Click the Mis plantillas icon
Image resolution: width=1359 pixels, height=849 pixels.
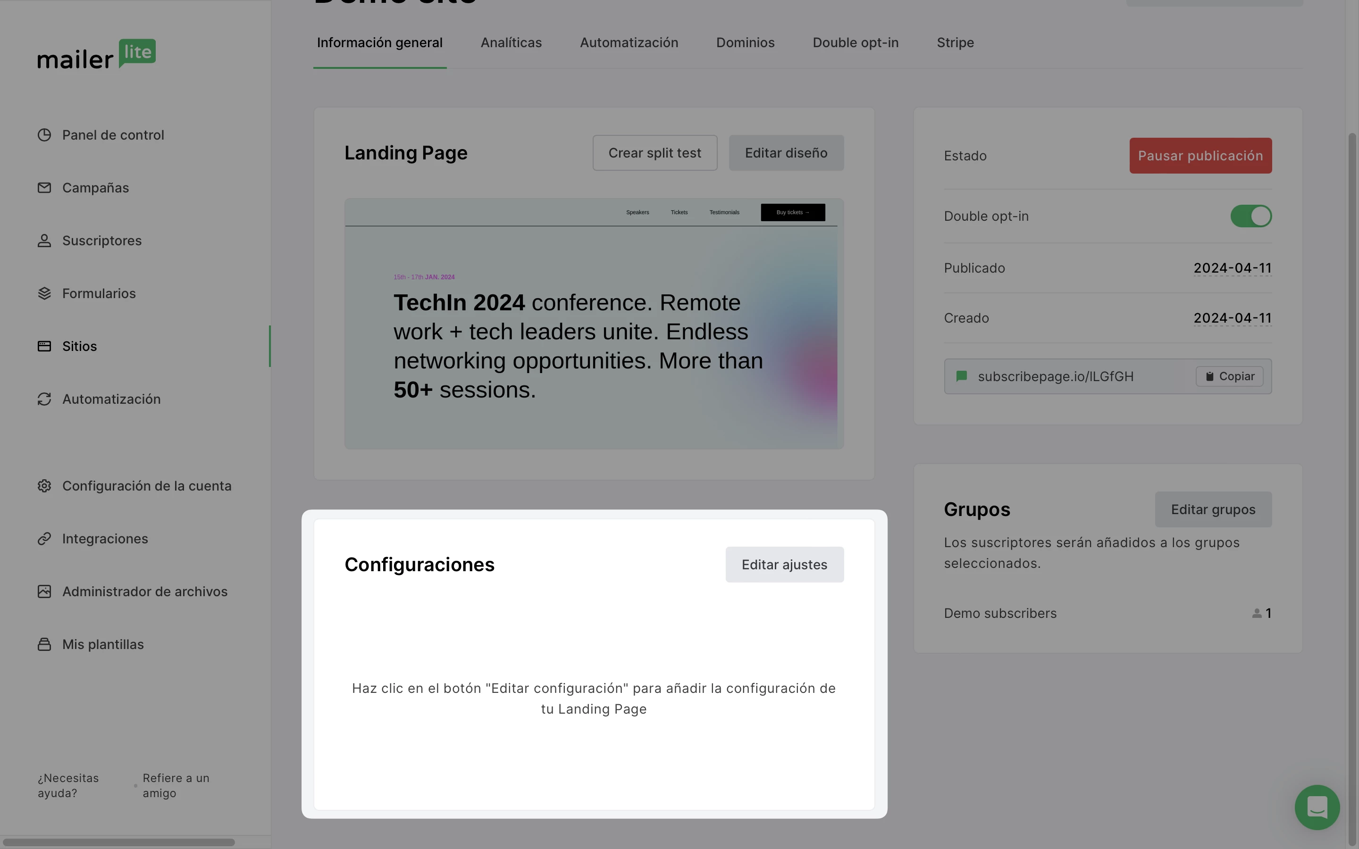coord(44,645)
